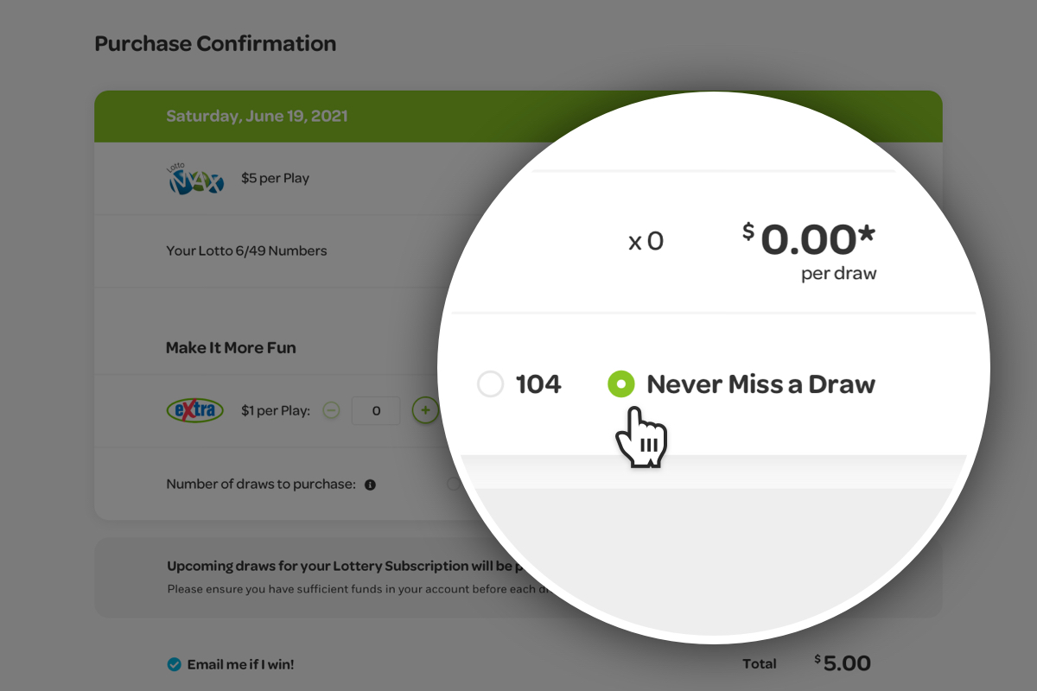Click Your Lotto 6/49 Numbers row

(x=246, y=251)
